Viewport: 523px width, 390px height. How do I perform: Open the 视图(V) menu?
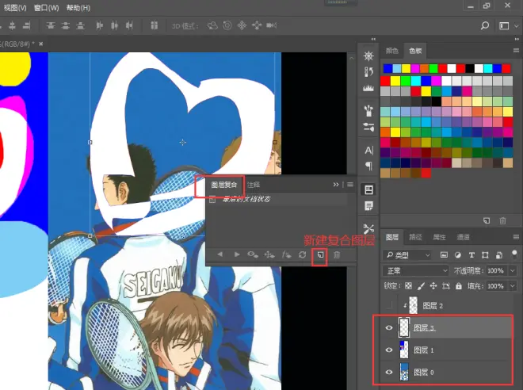point(15,7)
